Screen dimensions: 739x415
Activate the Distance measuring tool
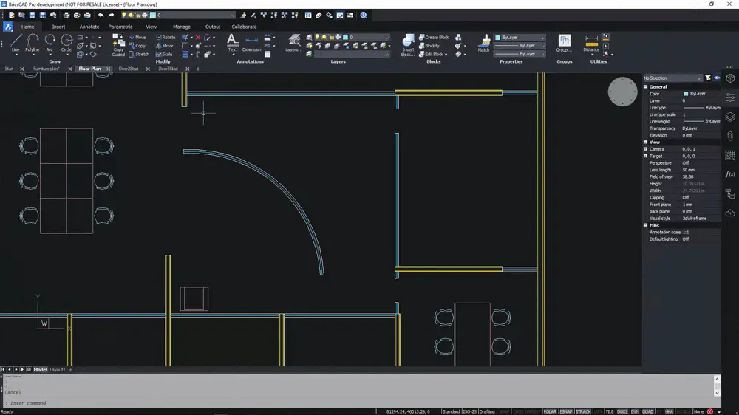591,43
